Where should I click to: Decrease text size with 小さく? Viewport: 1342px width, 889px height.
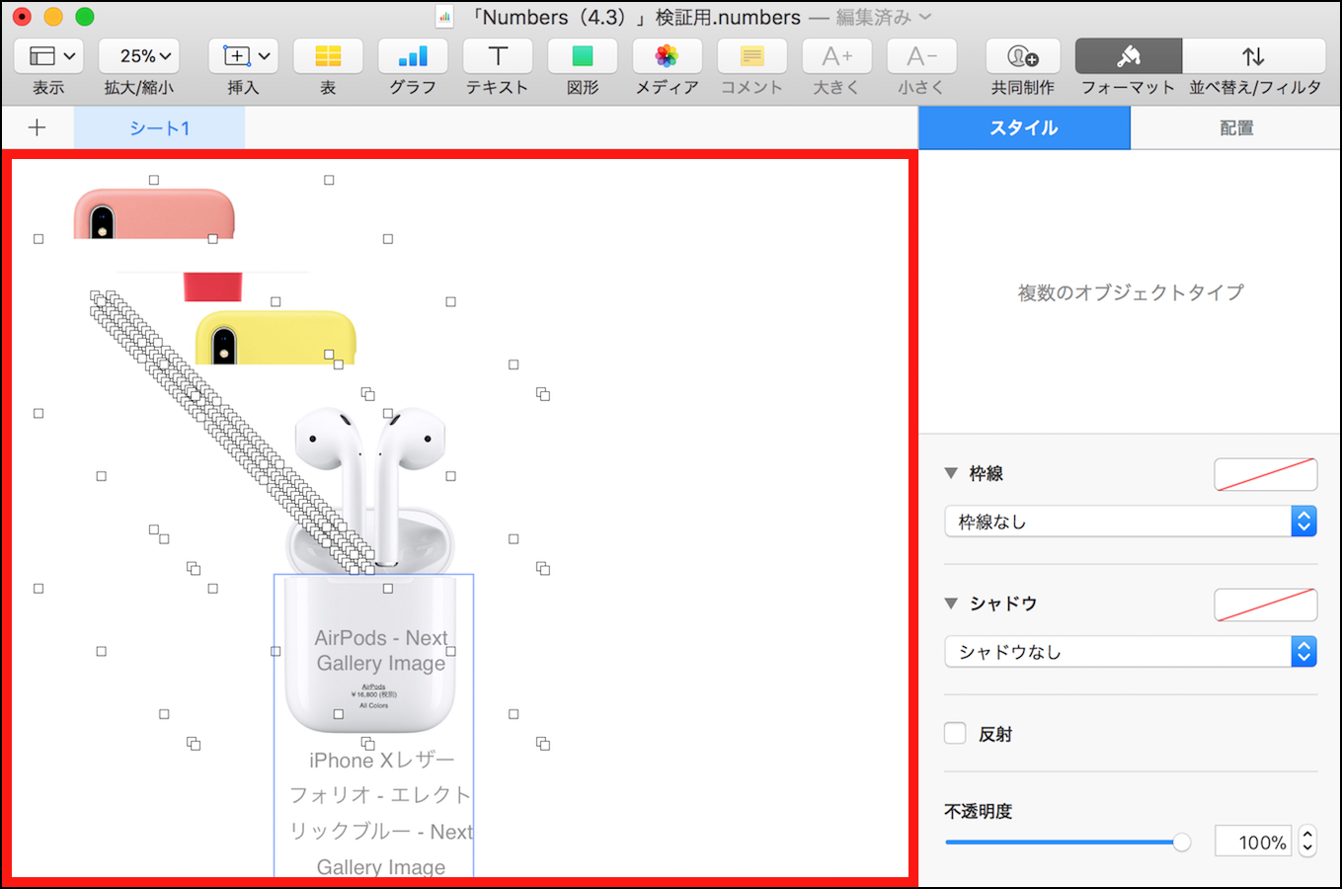921,56
